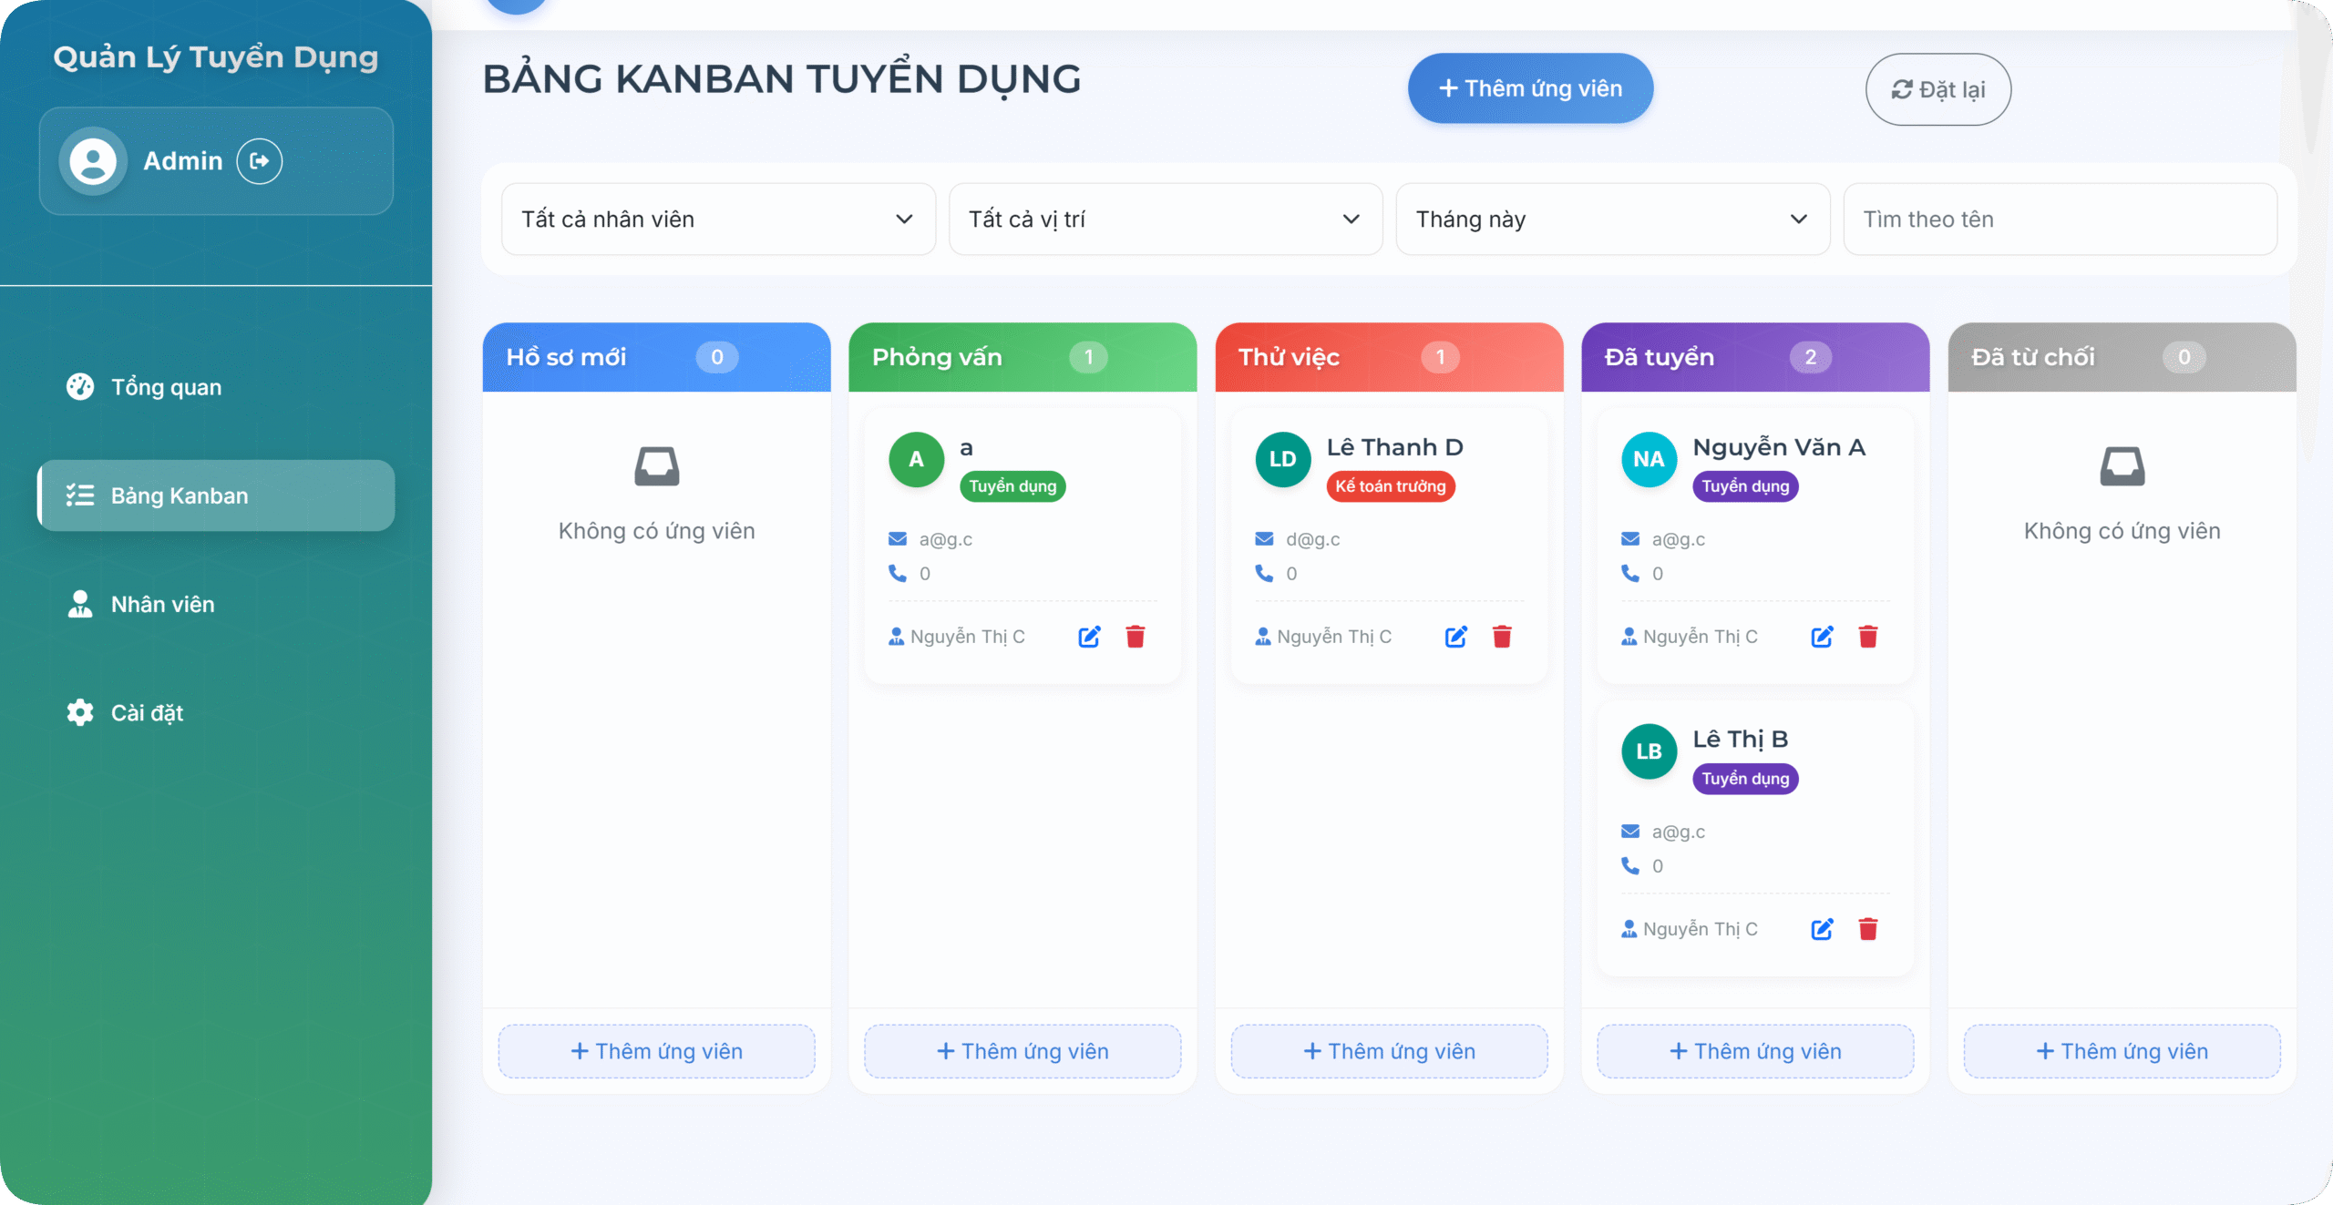Click the trash icon on Nguyễn Văn A's card
This screenshot has height=1205, width=2333.
tap(1868, 637)
